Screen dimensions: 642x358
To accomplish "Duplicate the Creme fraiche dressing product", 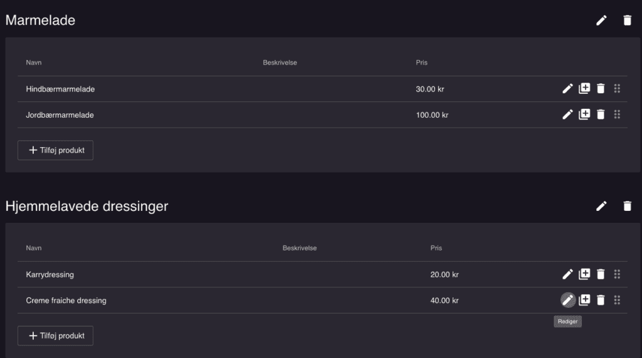I will pos(584,300).
